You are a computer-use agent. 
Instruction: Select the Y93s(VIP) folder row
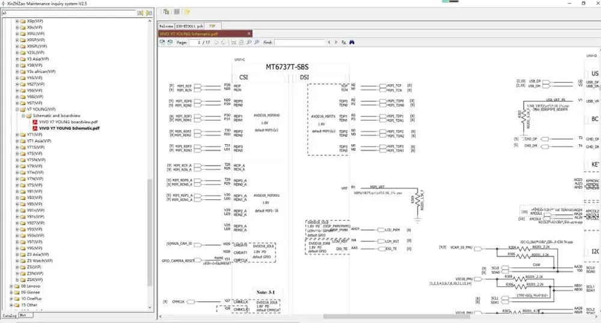(35, 236)
